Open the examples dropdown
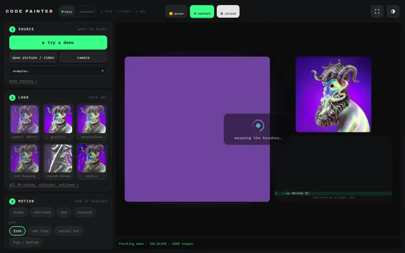 coord(58,71)
